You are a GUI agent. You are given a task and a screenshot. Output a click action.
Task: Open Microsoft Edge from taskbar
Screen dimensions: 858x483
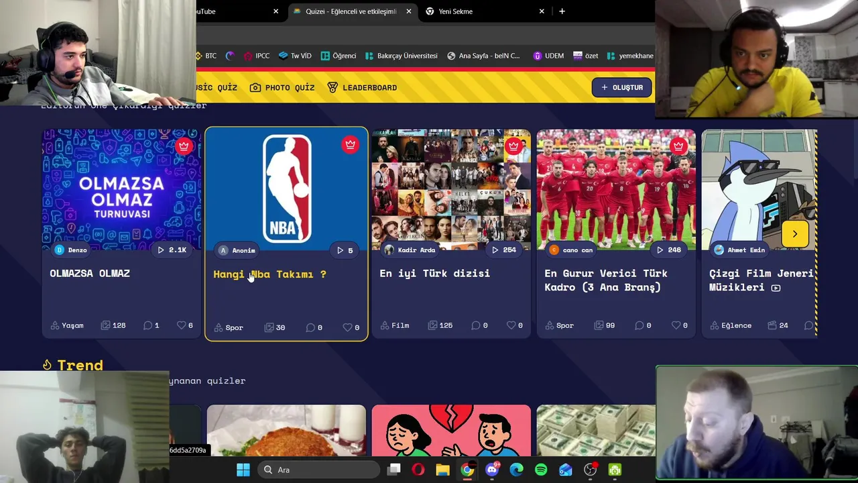click(x=516, y=470)
